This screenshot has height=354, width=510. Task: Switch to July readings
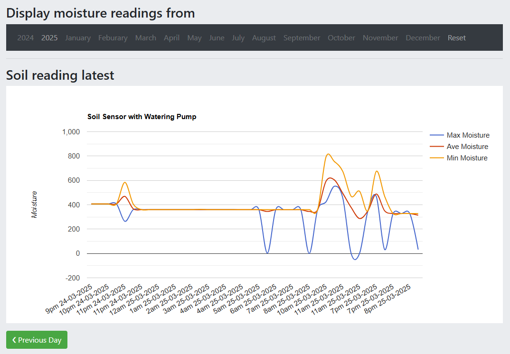click(x=238, y=37)
